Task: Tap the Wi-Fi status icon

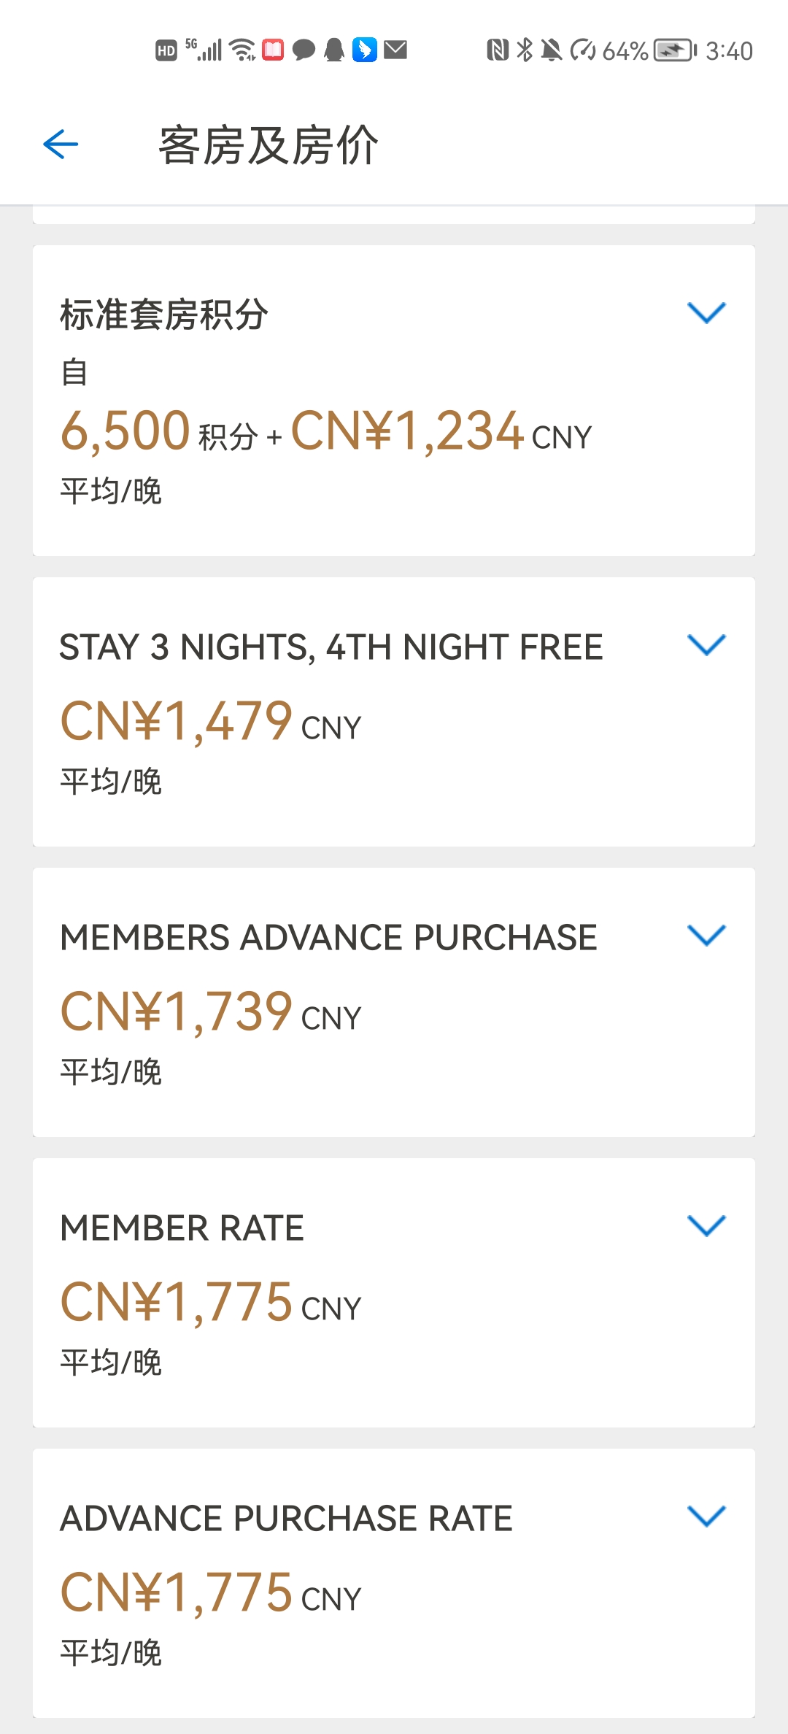Action: [242, 50]
